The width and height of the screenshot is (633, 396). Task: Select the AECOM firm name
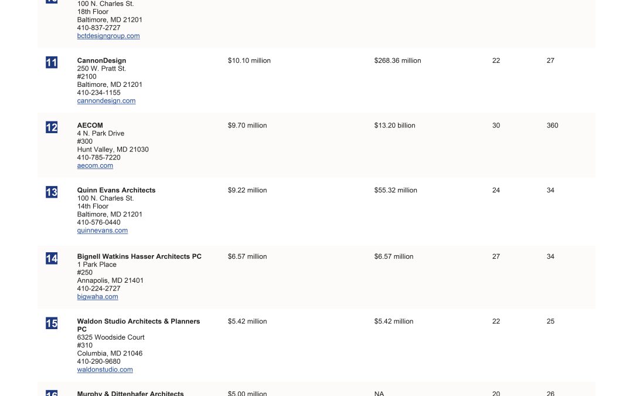tap(90, 126)
